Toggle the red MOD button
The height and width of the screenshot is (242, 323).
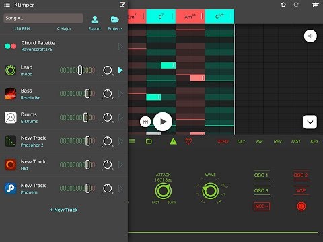pos(262,206)
